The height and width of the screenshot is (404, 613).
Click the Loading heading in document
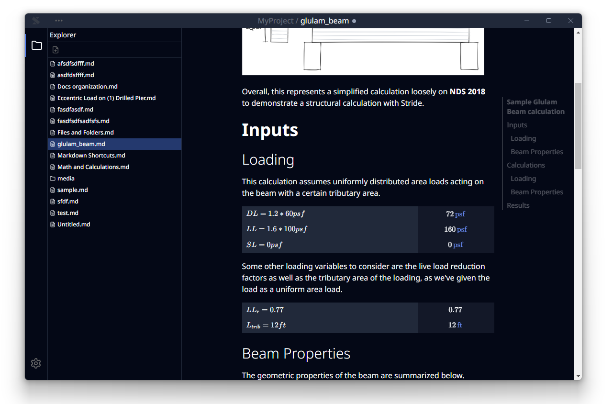tap(268, 160)
